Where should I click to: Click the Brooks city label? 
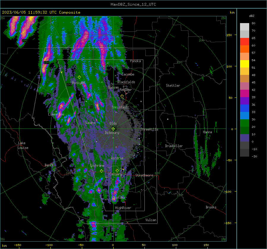(211, 207)
